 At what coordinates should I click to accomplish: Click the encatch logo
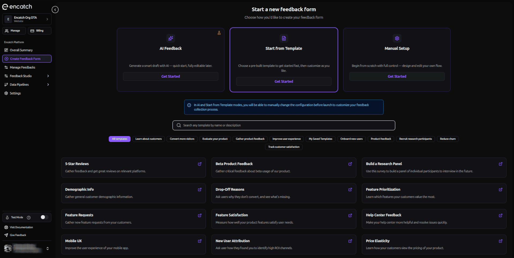tap(17, 6)
